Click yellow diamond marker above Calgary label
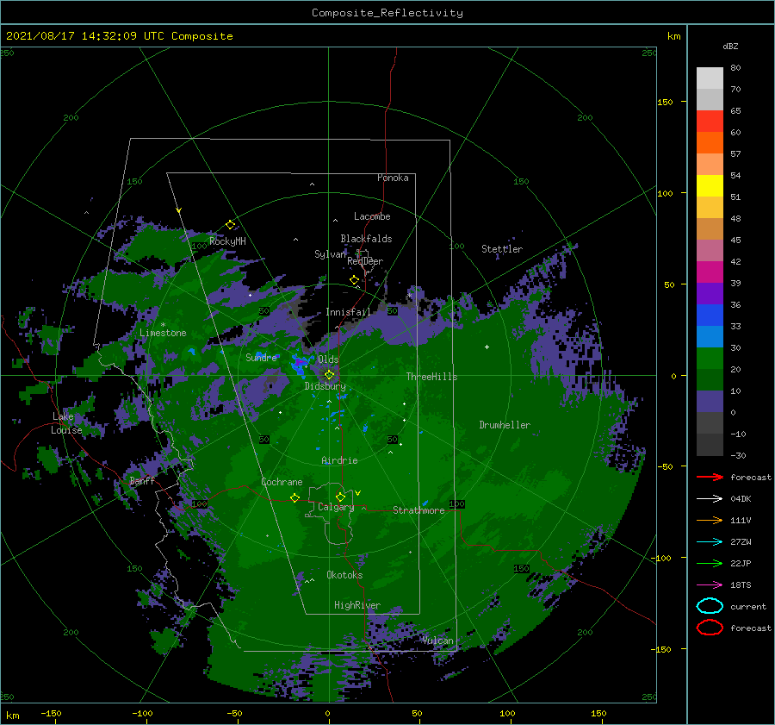This screenshot has width=775, height=725. (x=340, y=497)
